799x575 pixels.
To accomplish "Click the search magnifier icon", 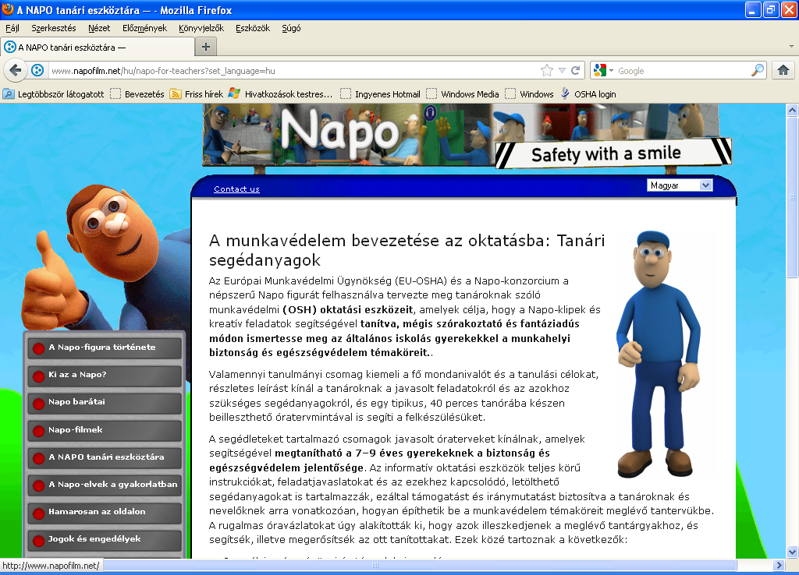I will 758,70.
